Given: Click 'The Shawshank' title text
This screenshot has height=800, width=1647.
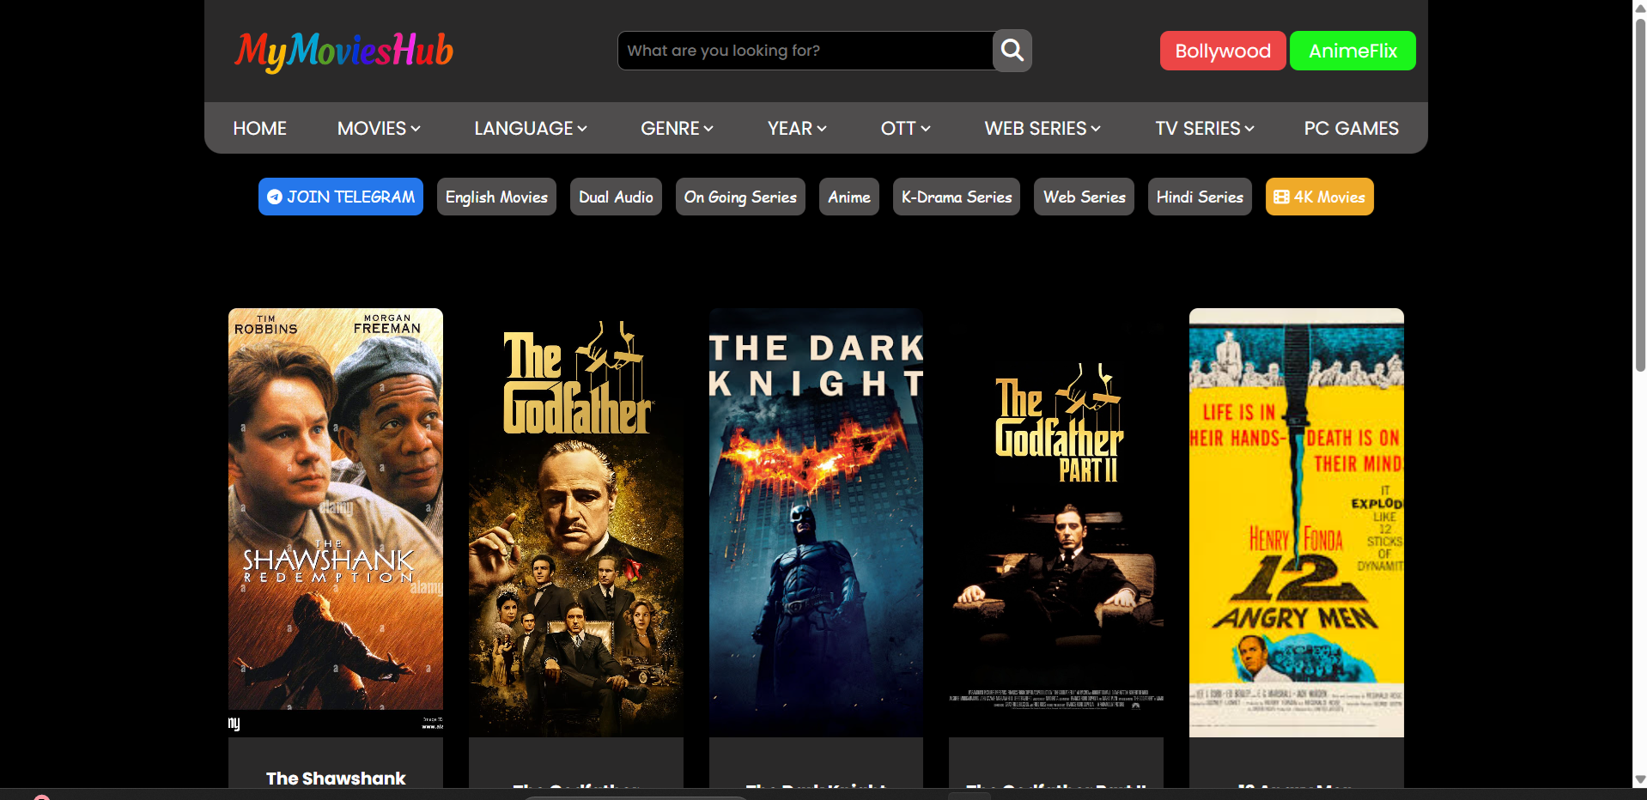Looking at the screenshot, I should pyautogui.click(x=336, y=778).
